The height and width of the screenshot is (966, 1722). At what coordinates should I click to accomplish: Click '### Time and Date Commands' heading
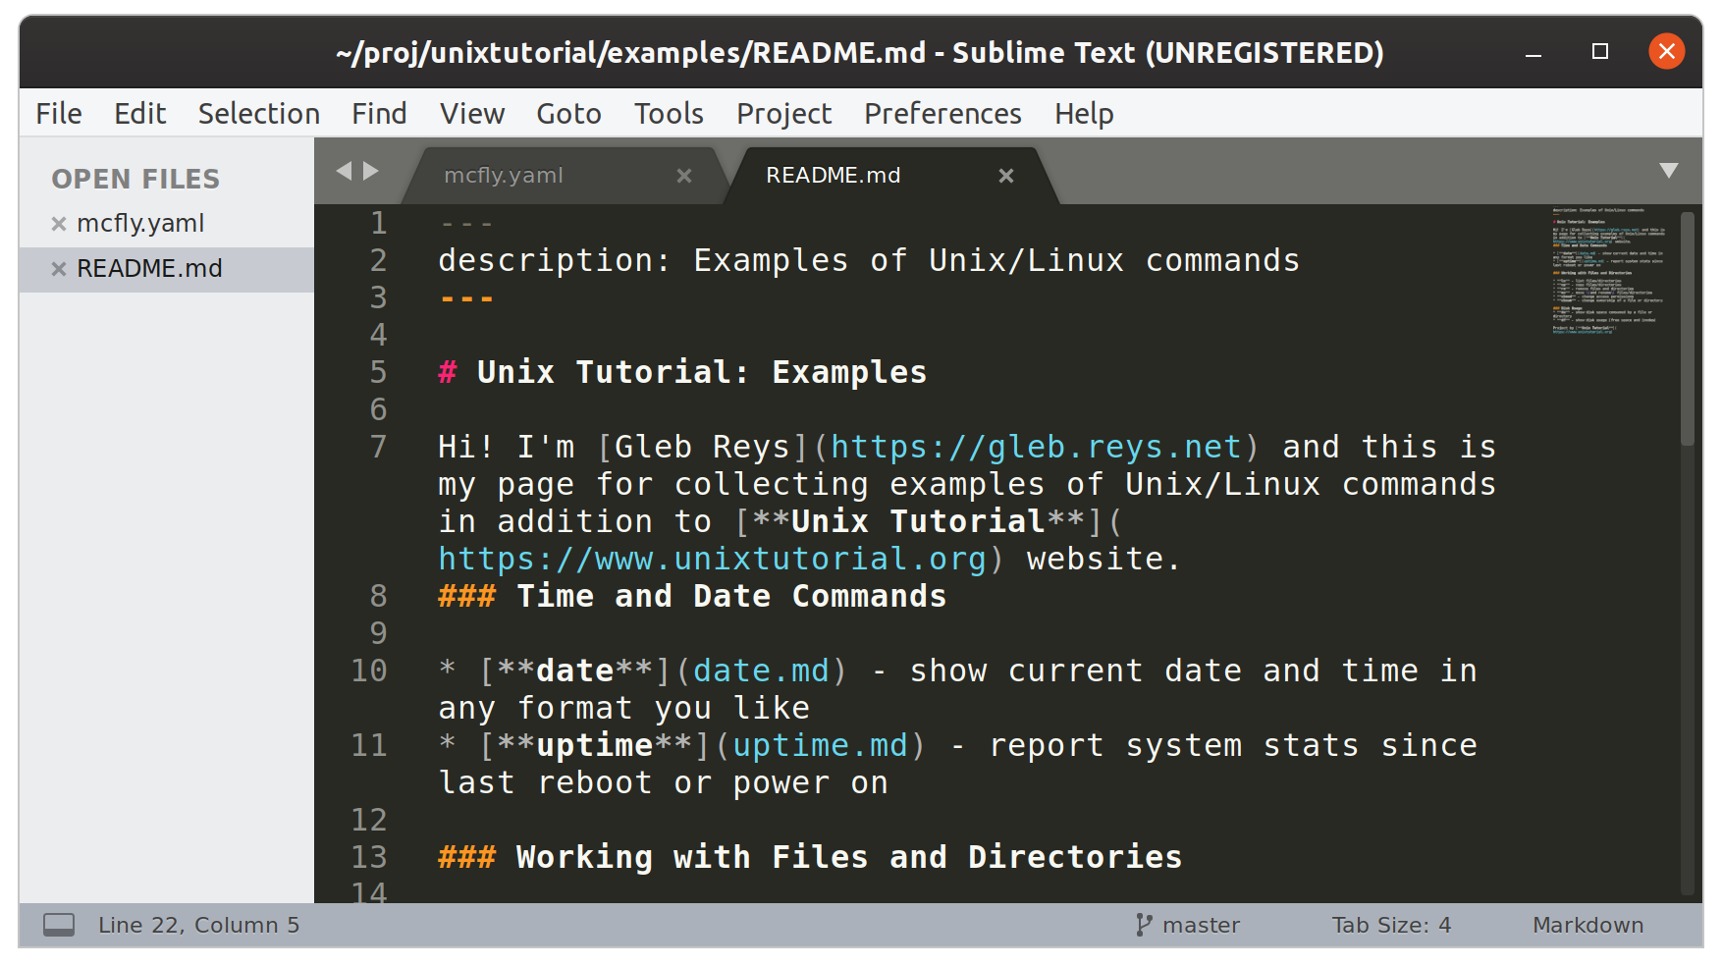click(692, 597)
